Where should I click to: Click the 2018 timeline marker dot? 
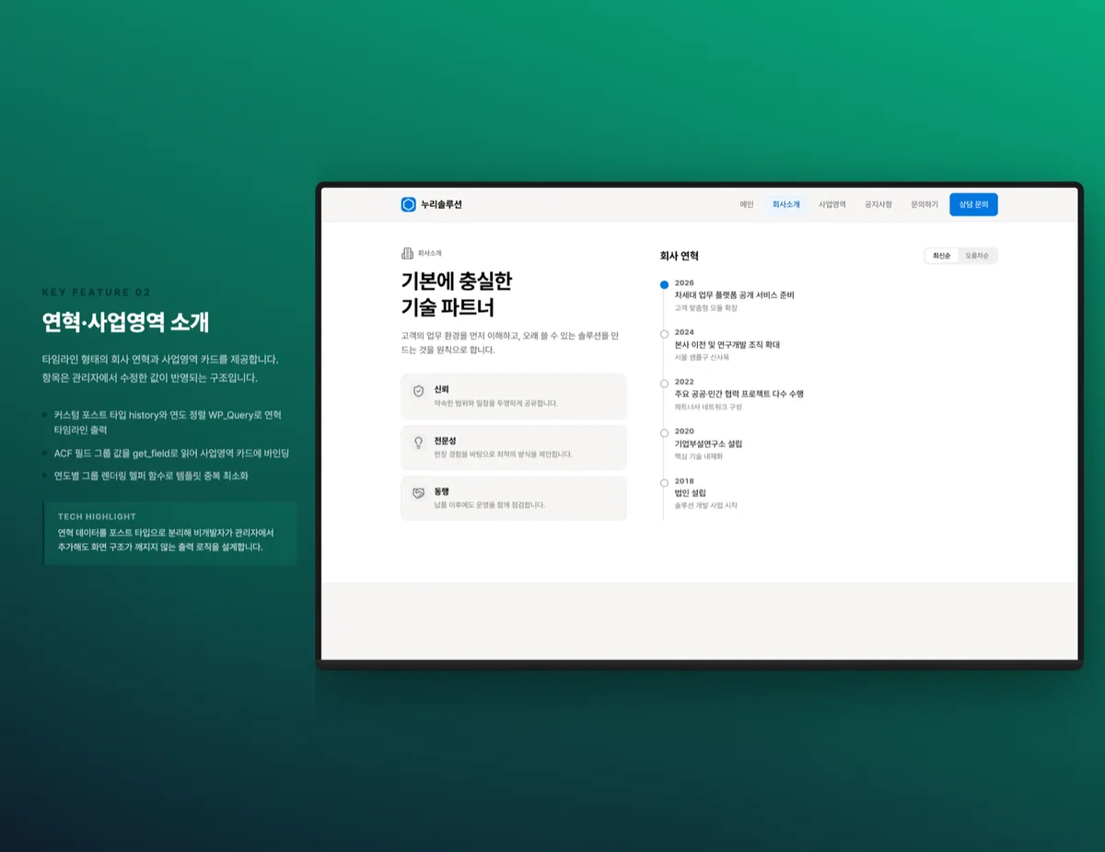pos(664,482)
